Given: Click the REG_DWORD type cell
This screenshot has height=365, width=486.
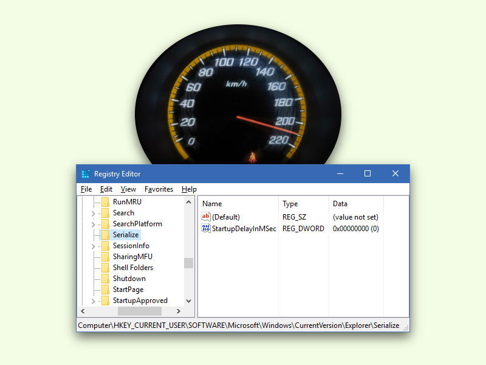Looking at the screenshot, I should pos(303,229).
